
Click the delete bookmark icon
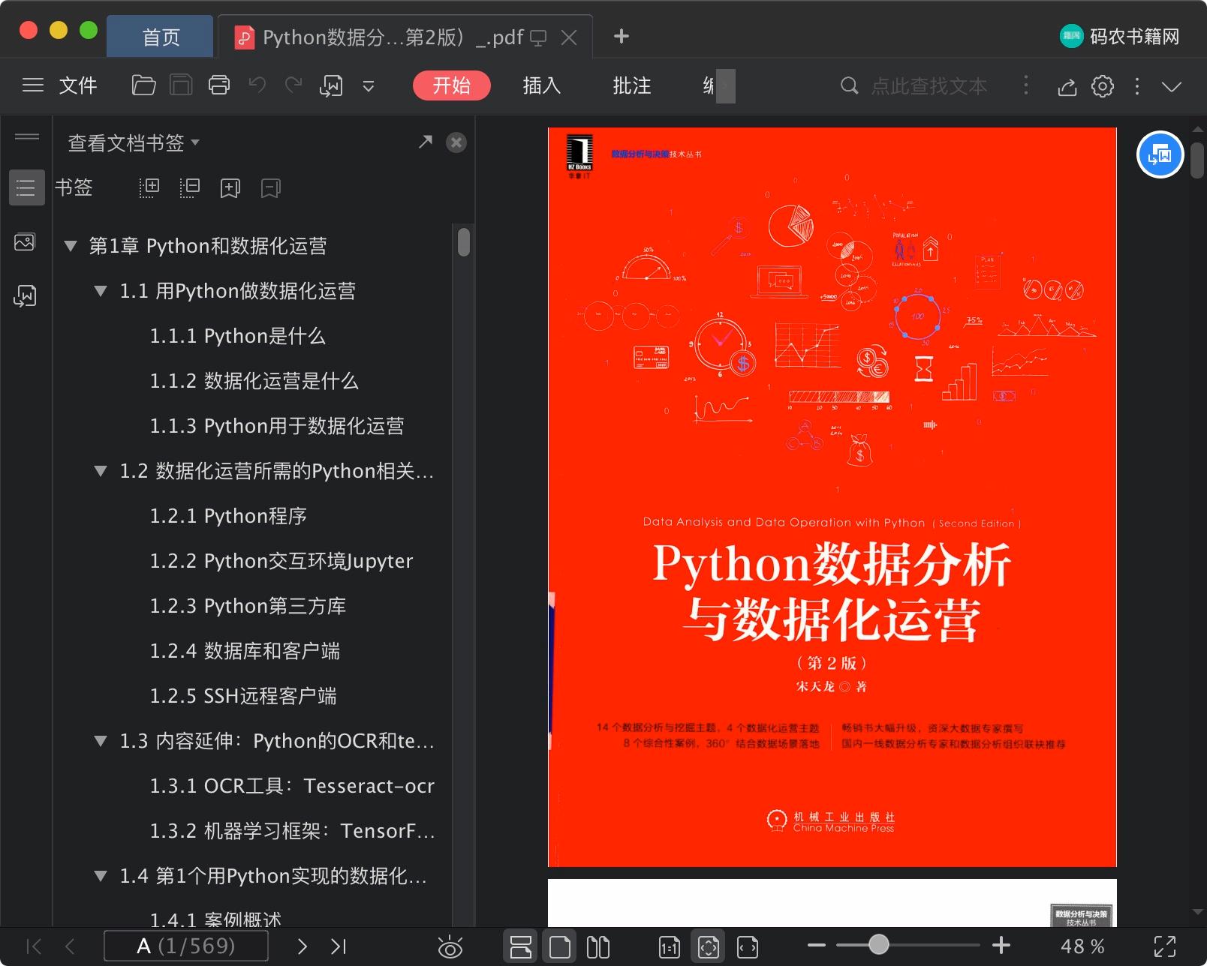coord(271,187)
